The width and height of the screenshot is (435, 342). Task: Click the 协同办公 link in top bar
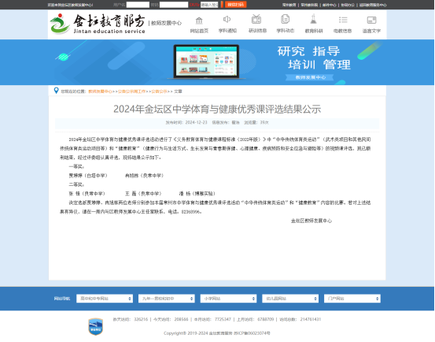point(348,5)
